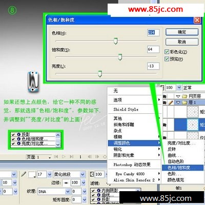The height and width of the screenshot is (205, 205).
Task: Toggle the 彩色化 checkbox
Action: [167, 52]
